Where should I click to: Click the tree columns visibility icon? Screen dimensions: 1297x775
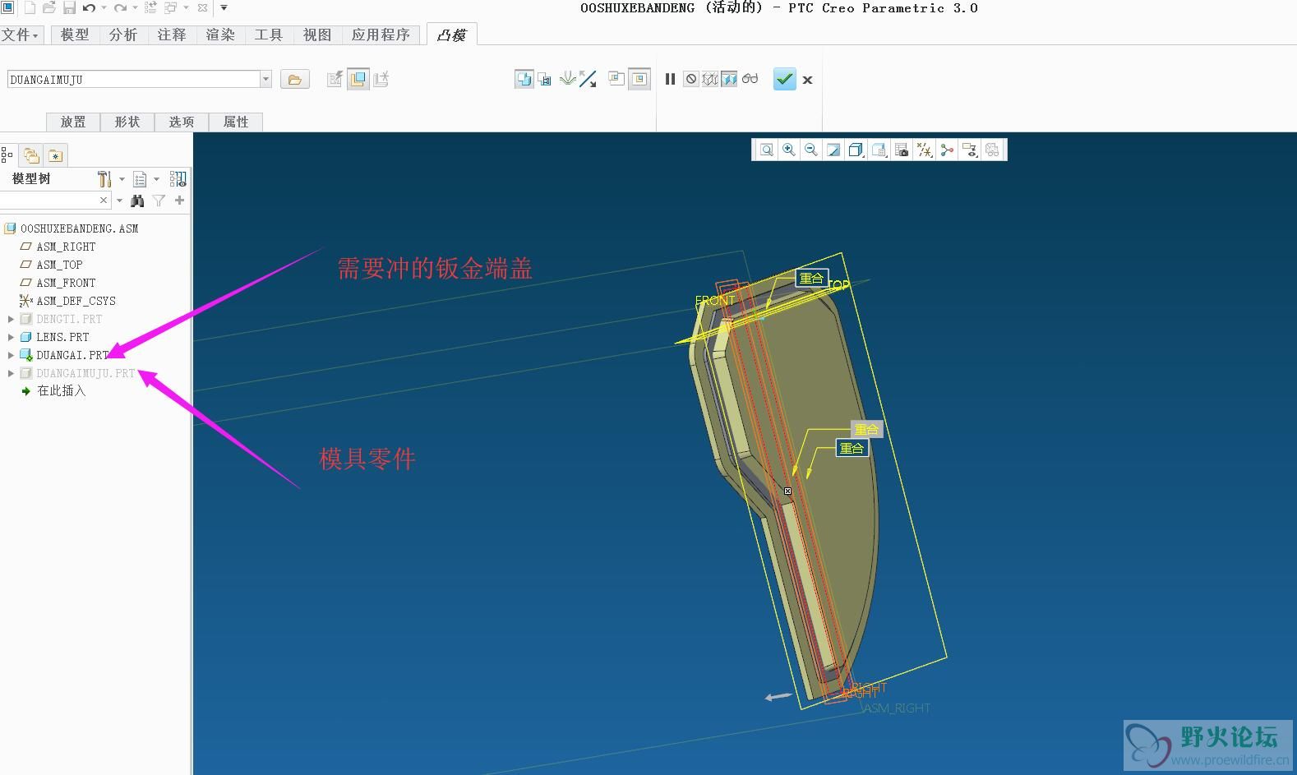point(178,178)
